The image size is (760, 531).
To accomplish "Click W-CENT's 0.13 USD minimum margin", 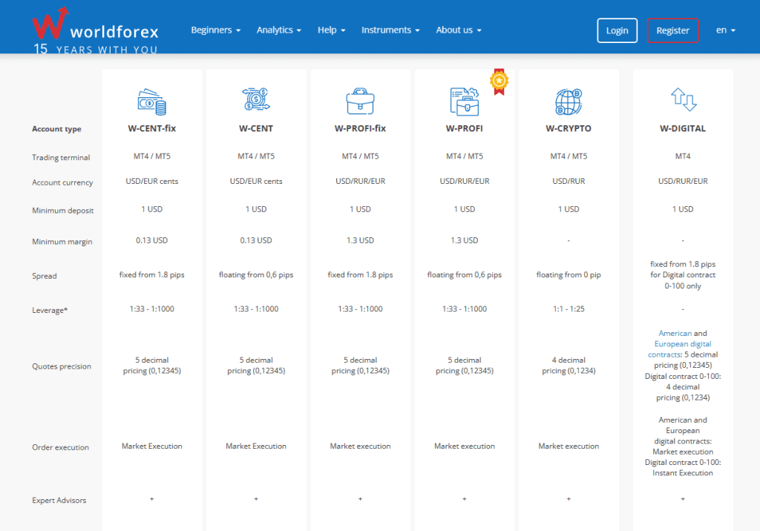I will (256, 240).
